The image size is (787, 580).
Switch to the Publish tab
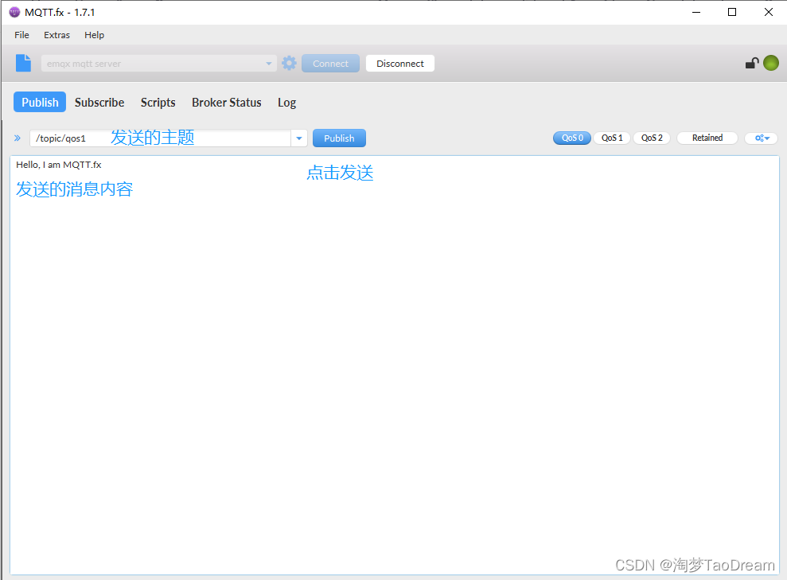click(x=40, y=102)
